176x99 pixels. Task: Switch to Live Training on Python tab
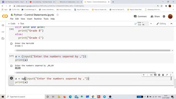tap(15, 2)
